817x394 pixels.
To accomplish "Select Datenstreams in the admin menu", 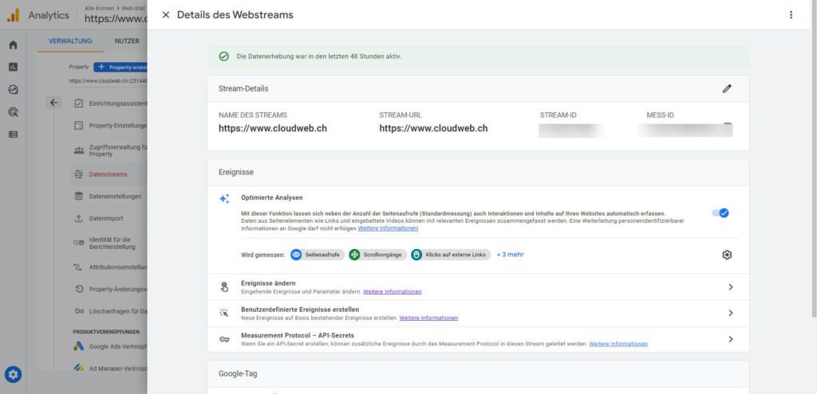I will pos(109,174).
